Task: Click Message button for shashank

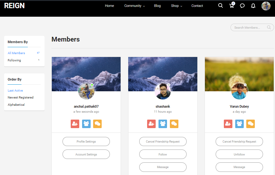Action: click(163, 167)
